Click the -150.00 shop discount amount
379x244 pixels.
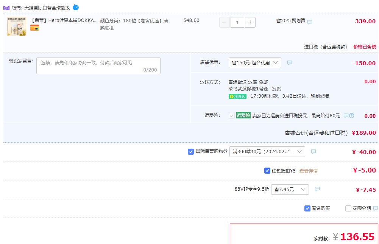(x=364, y=63)
